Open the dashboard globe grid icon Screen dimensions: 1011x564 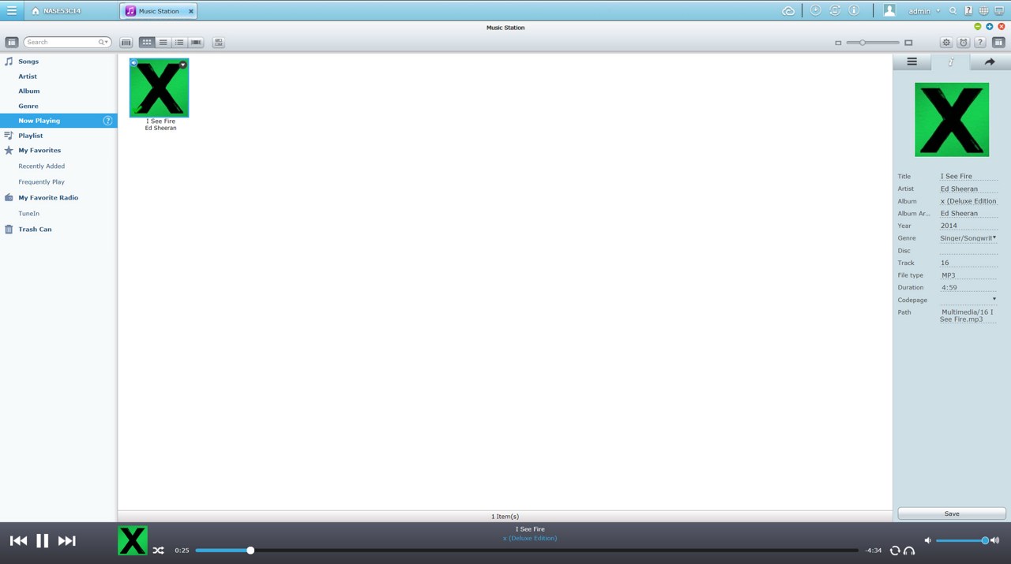tap(983, 11)
